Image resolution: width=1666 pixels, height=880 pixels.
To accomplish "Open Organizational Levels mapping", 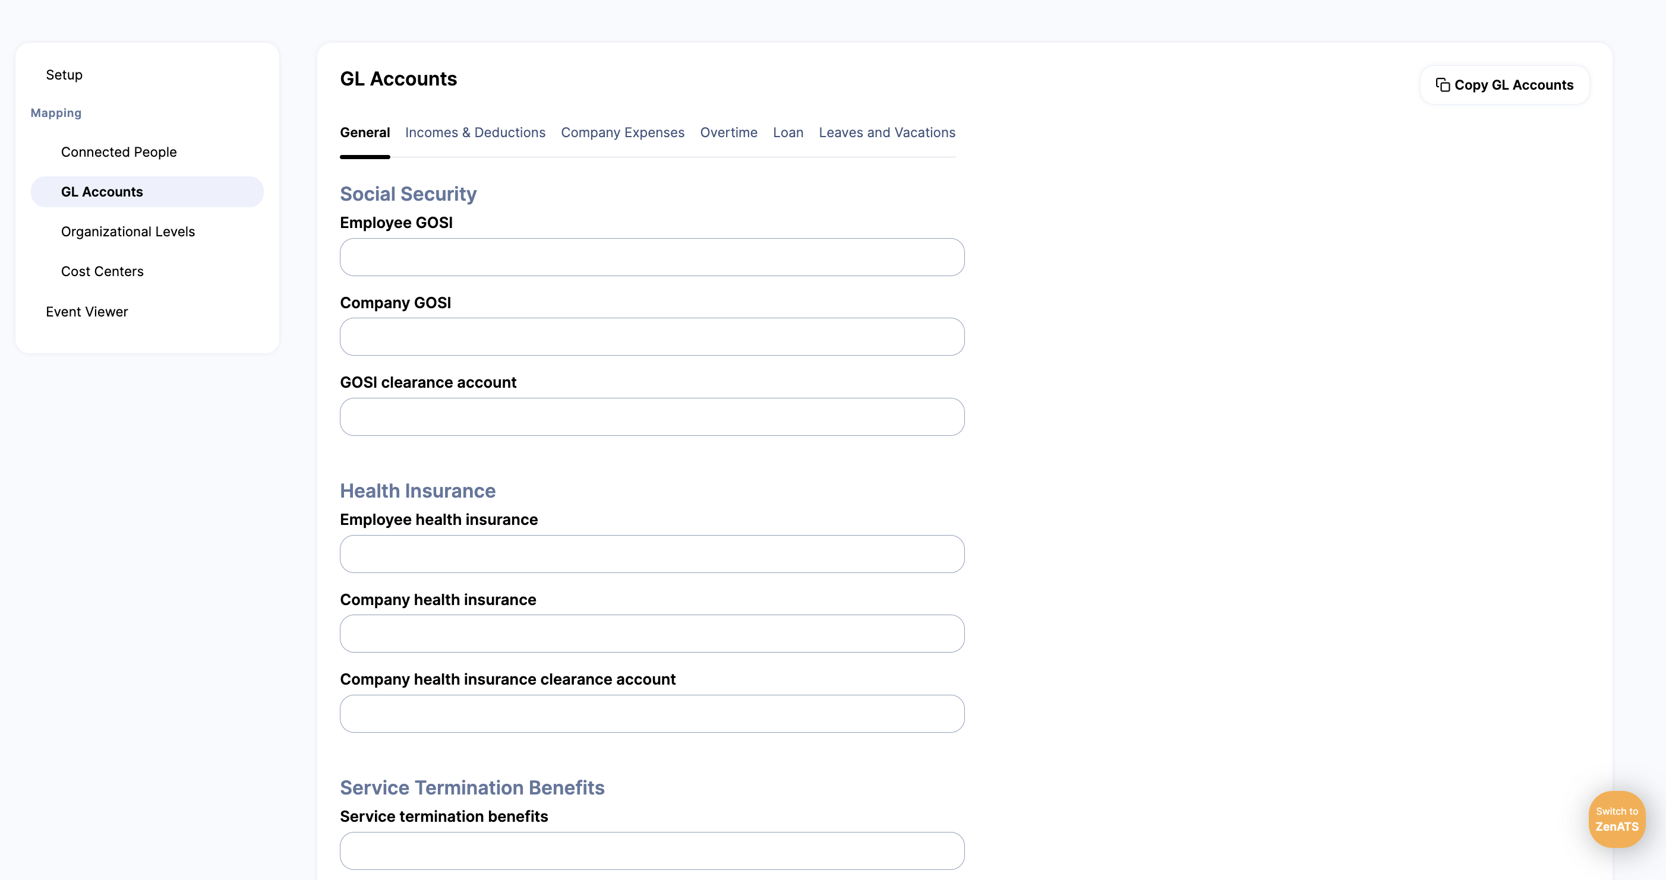I will click(127, 232).
